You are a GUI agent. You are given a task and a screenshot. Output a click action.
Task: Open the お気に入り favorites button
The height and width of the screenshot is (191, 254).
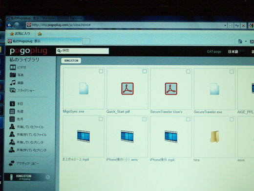(x=20, y=34)
